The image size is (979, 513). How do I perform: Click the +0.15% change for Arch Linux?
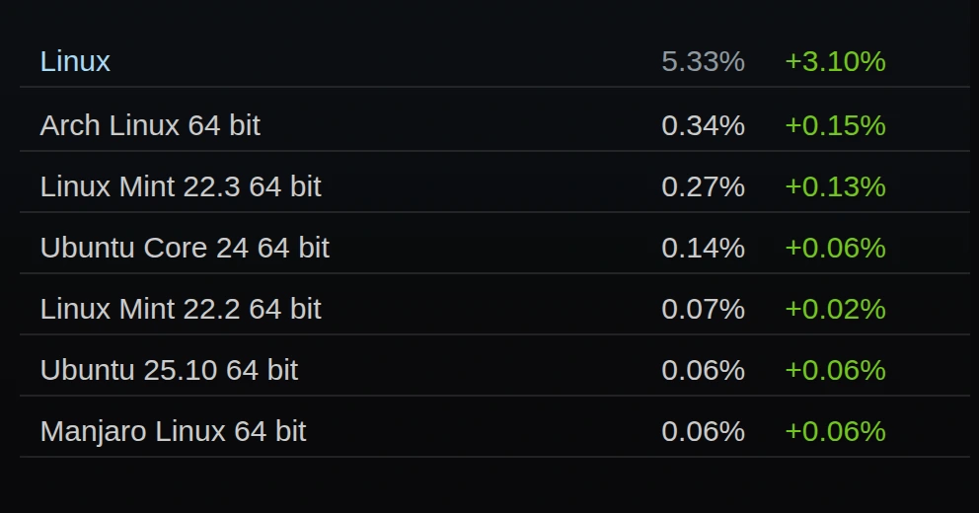835,125
